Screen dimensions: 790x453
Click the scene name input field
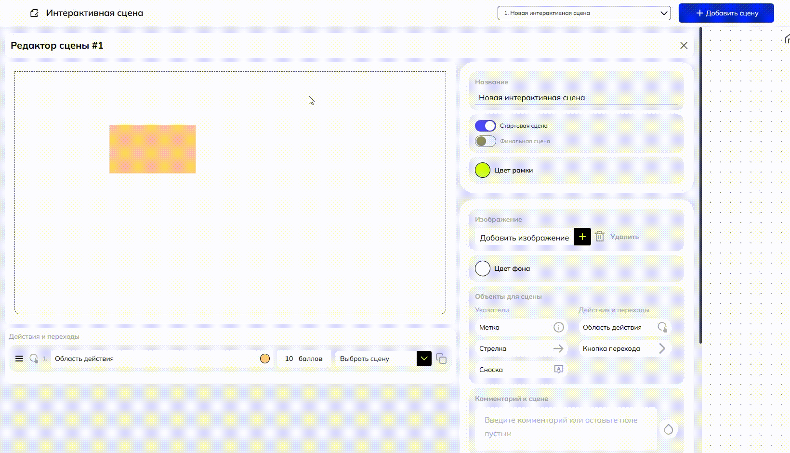576,98
